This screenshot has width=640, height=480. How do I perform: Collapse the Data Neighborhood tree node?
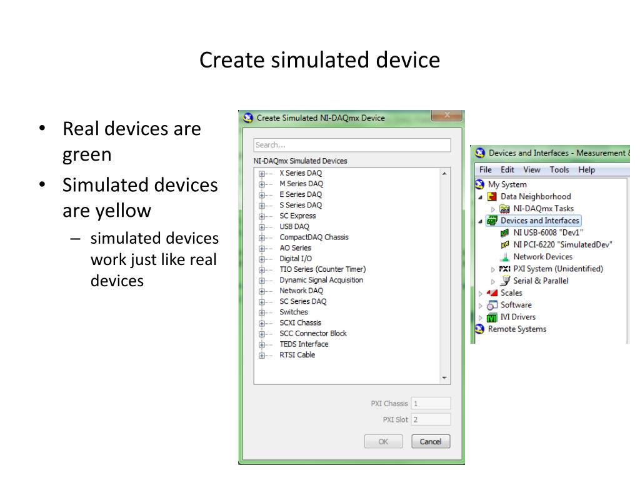point(481,197)
